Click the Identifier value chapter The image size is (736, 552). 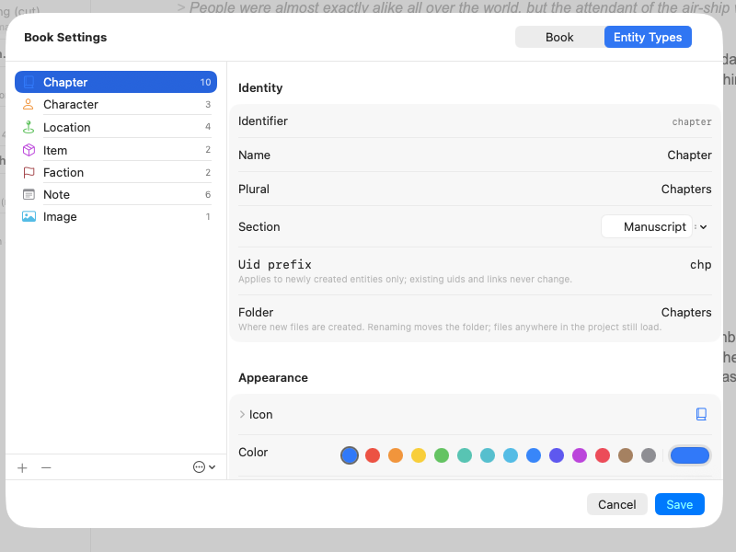click(692, 122)
